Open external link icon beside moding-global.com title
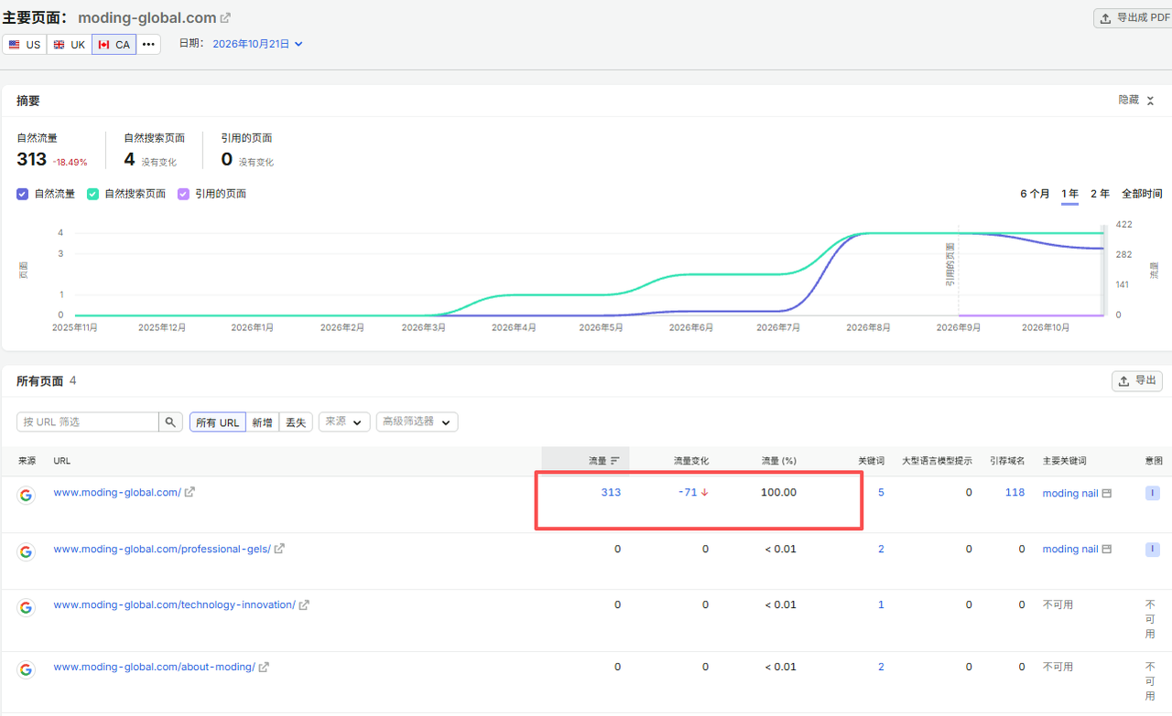This screenshot has height=716, width=1172. click(x=225, y=18)
